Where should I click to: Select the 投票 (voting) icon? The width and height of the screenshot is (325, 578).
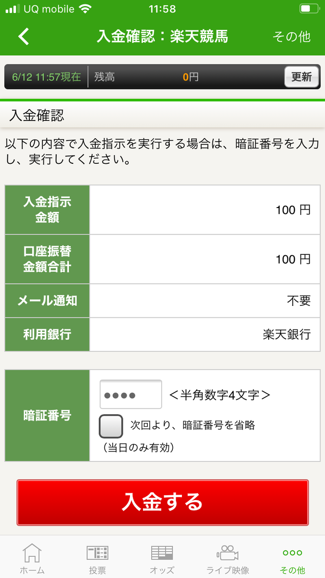(x=97, y=556)
